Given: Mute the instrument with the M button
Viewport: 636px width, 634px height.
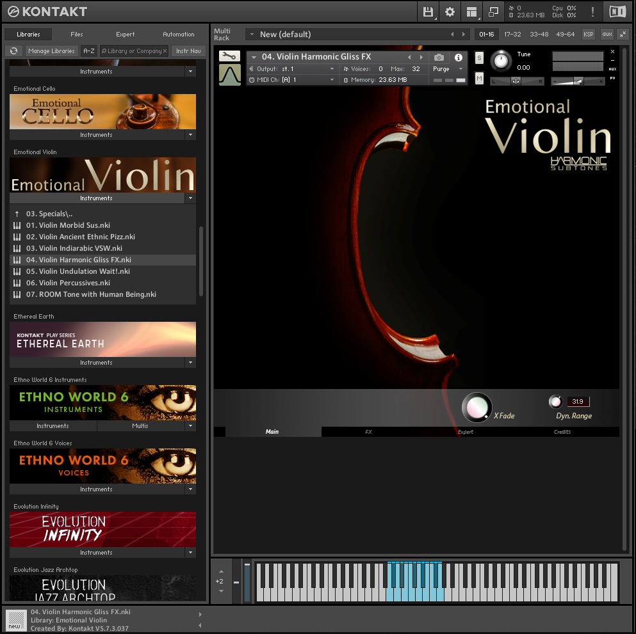Looking at the screenshot, I should [x=479, y=78].
